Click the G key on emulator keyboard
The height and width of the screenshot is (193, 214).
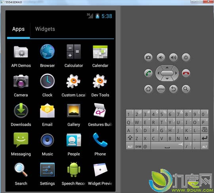click(x=163, y=130)
